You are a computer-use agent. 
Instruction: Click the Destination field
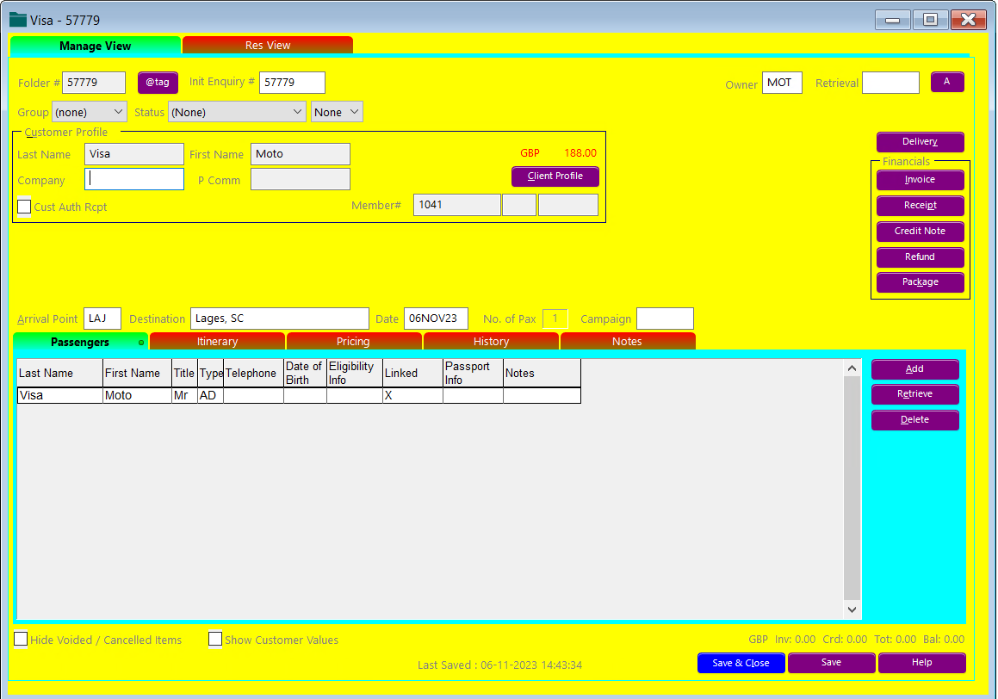pos(280,319)
